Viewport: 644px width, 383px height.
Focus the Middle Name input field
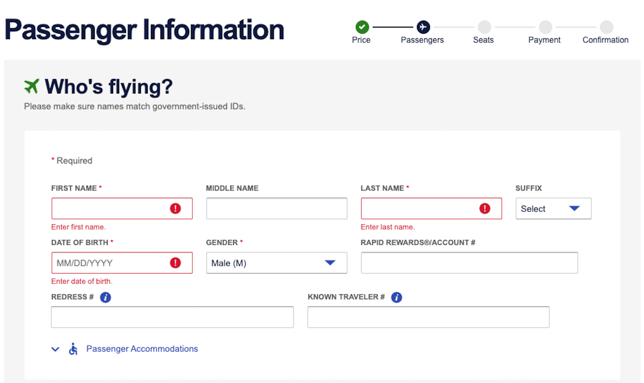point(277,209)
